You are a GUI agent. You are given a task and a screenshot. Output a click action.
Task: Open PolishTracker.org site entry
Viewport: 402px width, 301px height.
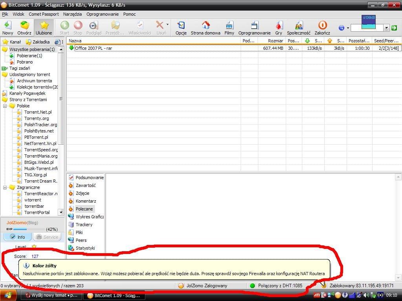[x=40, y=125]
